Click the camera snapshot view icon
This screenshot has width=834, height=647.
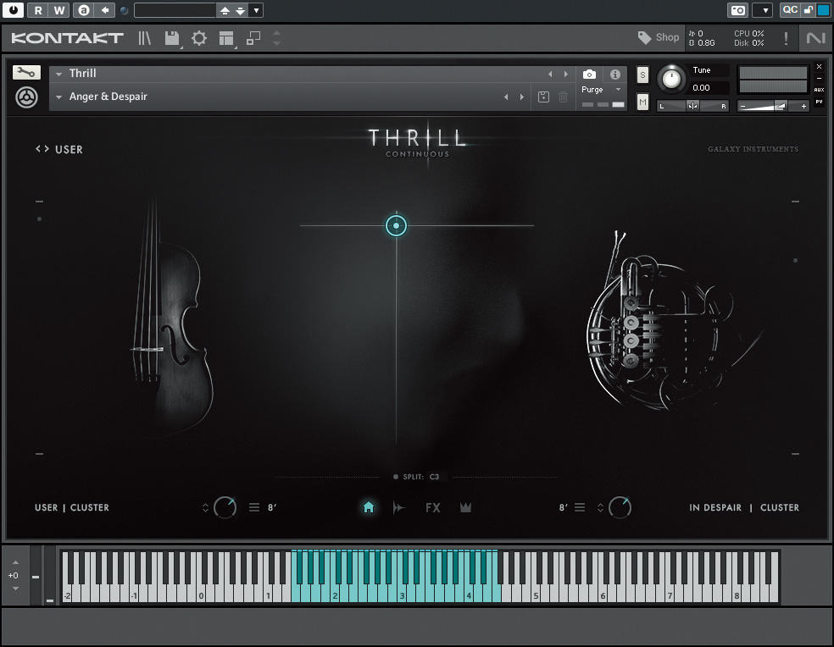pyautogui.click(x=589, y=74)
